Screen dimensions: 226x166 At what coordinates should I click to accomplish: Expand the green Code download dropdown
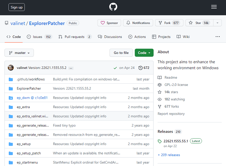click(x=144, y=53)
